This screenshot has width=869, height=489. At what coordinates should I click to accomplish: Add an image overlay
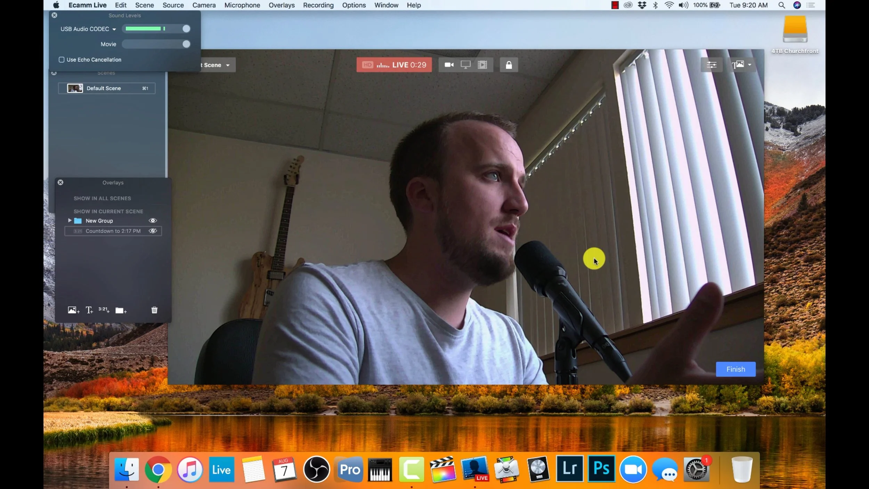[73, 310]
